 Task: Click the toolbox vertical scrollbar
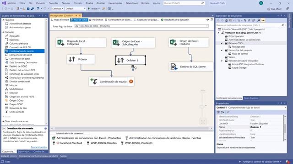[46, 43]
